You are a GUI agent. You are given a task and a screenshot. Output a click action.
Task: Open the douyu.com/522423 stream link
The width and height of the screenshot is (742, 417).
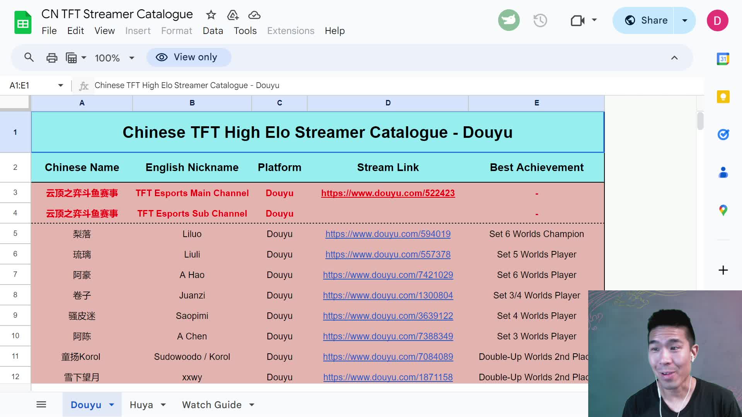click(388, 193)
